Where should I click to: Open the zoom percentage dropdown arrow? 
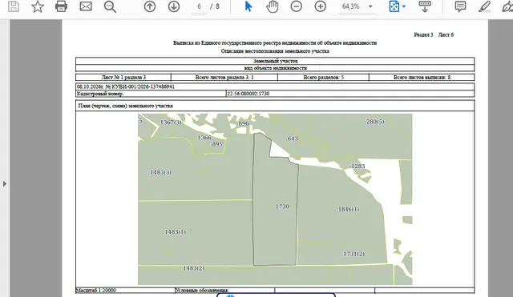(370, 6)
